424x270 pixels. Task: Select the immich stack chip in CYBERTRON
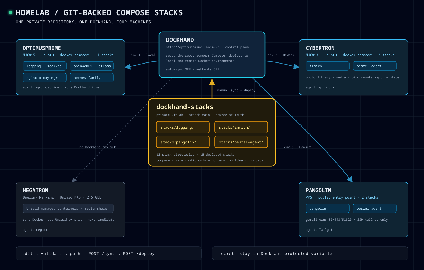point(328,66)
